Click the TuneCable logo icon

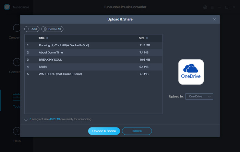pyautogui.click(x=7, y=7)
